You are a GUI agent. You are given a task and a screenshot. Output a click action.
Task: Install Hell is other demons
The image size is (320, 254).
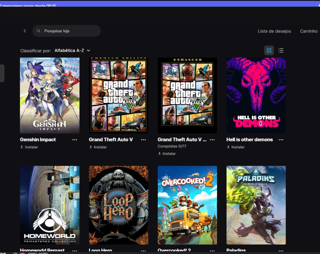tap(235, 147)
